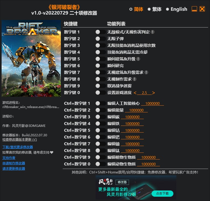Viewport: 210px width, 201px height.
Task: Enable 编辑能量 toggle
Action: pyautogui.click(x=101, y=110)
